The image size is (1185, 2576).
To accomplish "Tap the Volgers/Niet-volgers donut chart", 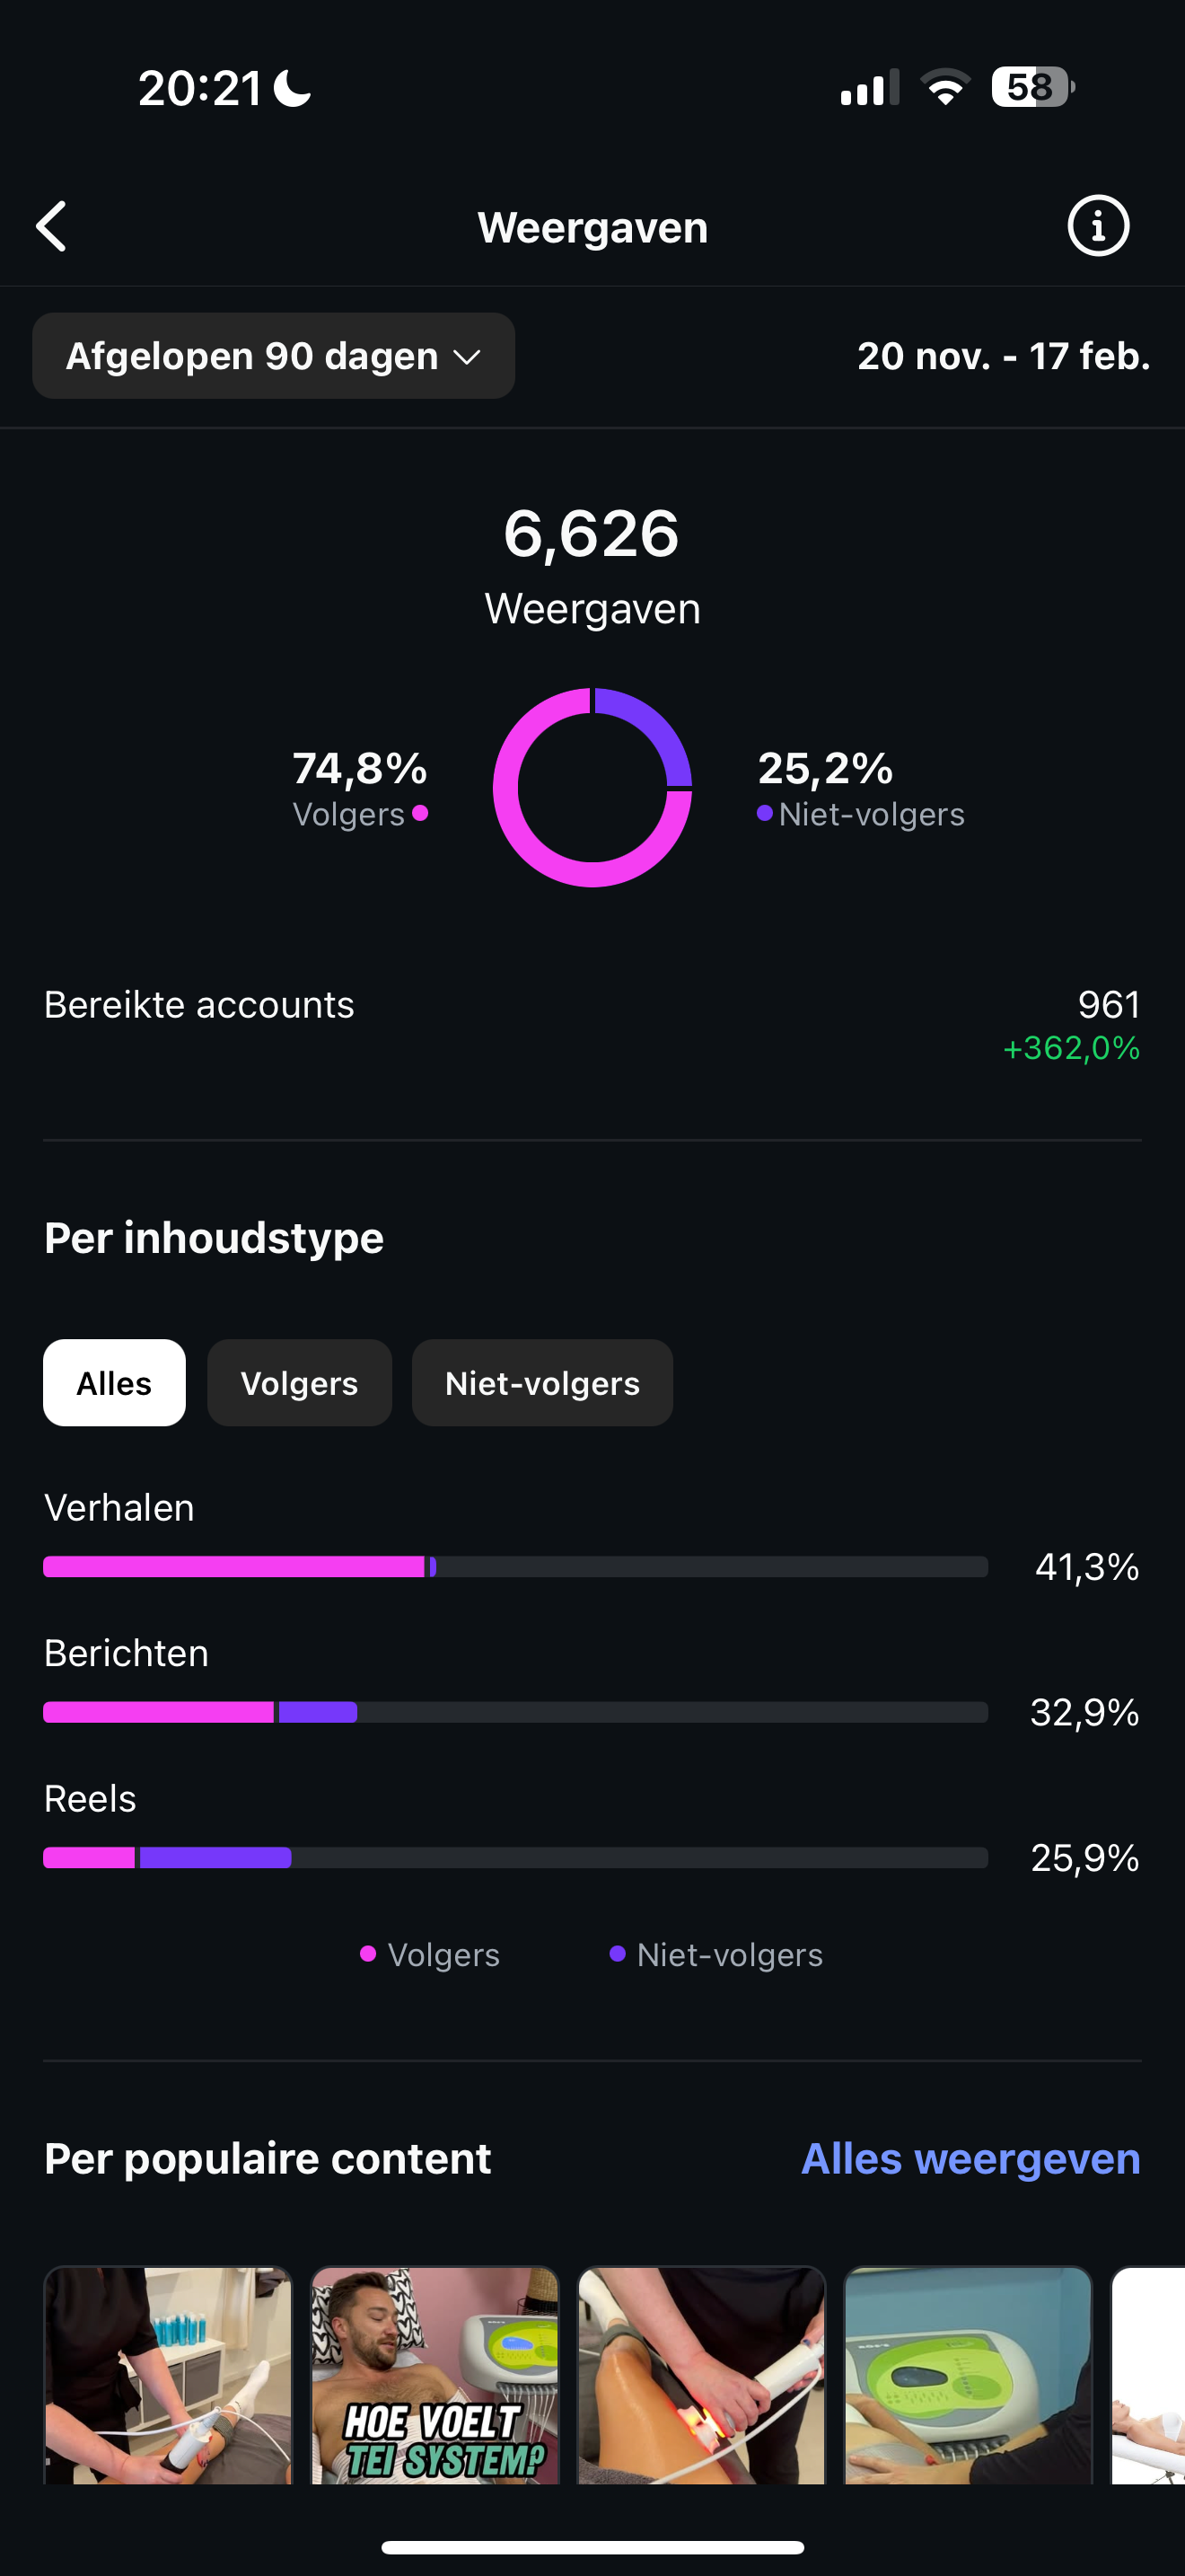I will (592, 788).
